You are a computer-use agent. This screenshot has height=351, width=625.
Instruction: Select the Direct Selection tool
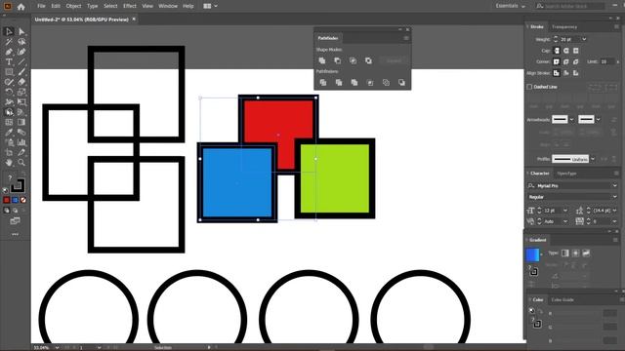pyautogui.click(x=21, y=31)
